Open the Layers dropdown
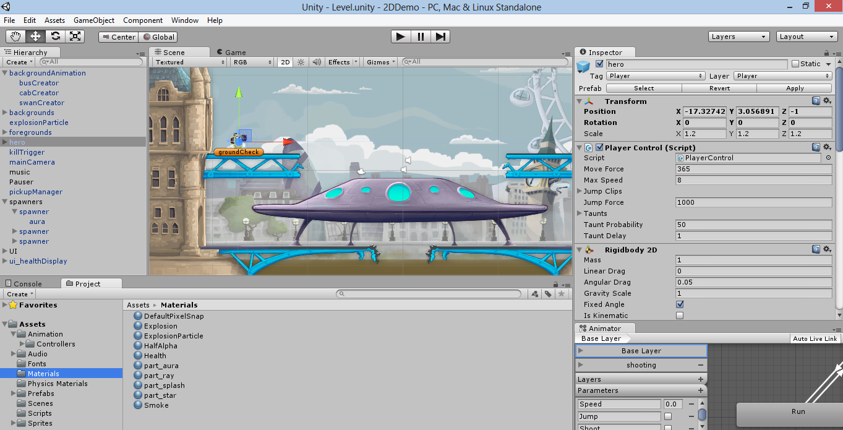This screenshot has height=430, width=843. [x=738, y=37]
